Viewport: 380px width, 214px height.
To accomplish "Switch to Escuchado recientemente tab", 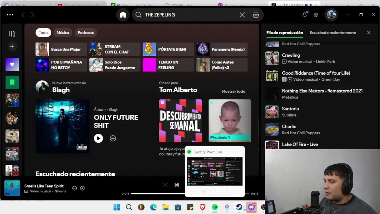I will 333,33.
